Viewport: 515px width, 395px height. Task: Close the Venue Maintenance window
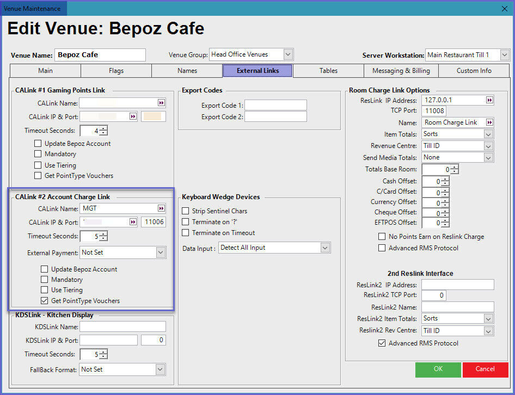505,9
